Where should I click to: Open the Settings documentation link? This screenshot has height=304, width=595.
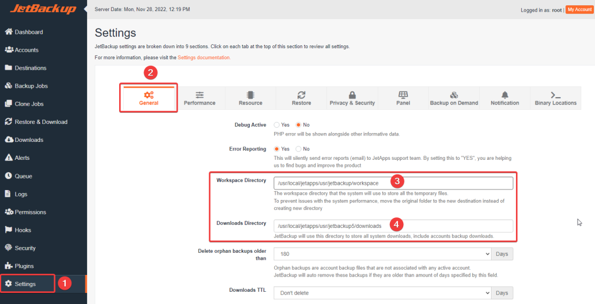pyautogui.click(x=204, y=58)
